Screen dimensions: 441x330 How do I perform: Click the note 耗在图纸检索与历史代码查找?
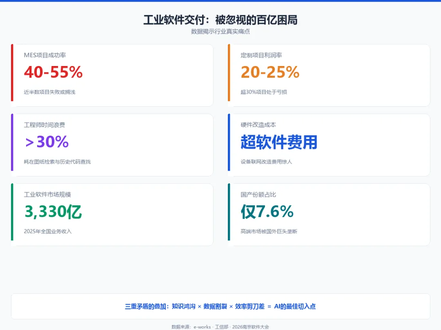tap(58, 162)
